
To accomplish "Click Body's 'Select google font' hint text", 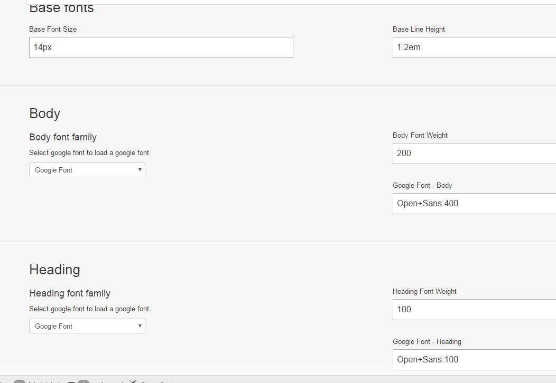I will tap(89, 152).
